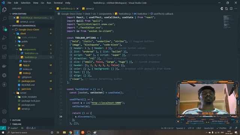240x135 pixels.
Task: Collapse the src folder
Action: tap(31, 45)
